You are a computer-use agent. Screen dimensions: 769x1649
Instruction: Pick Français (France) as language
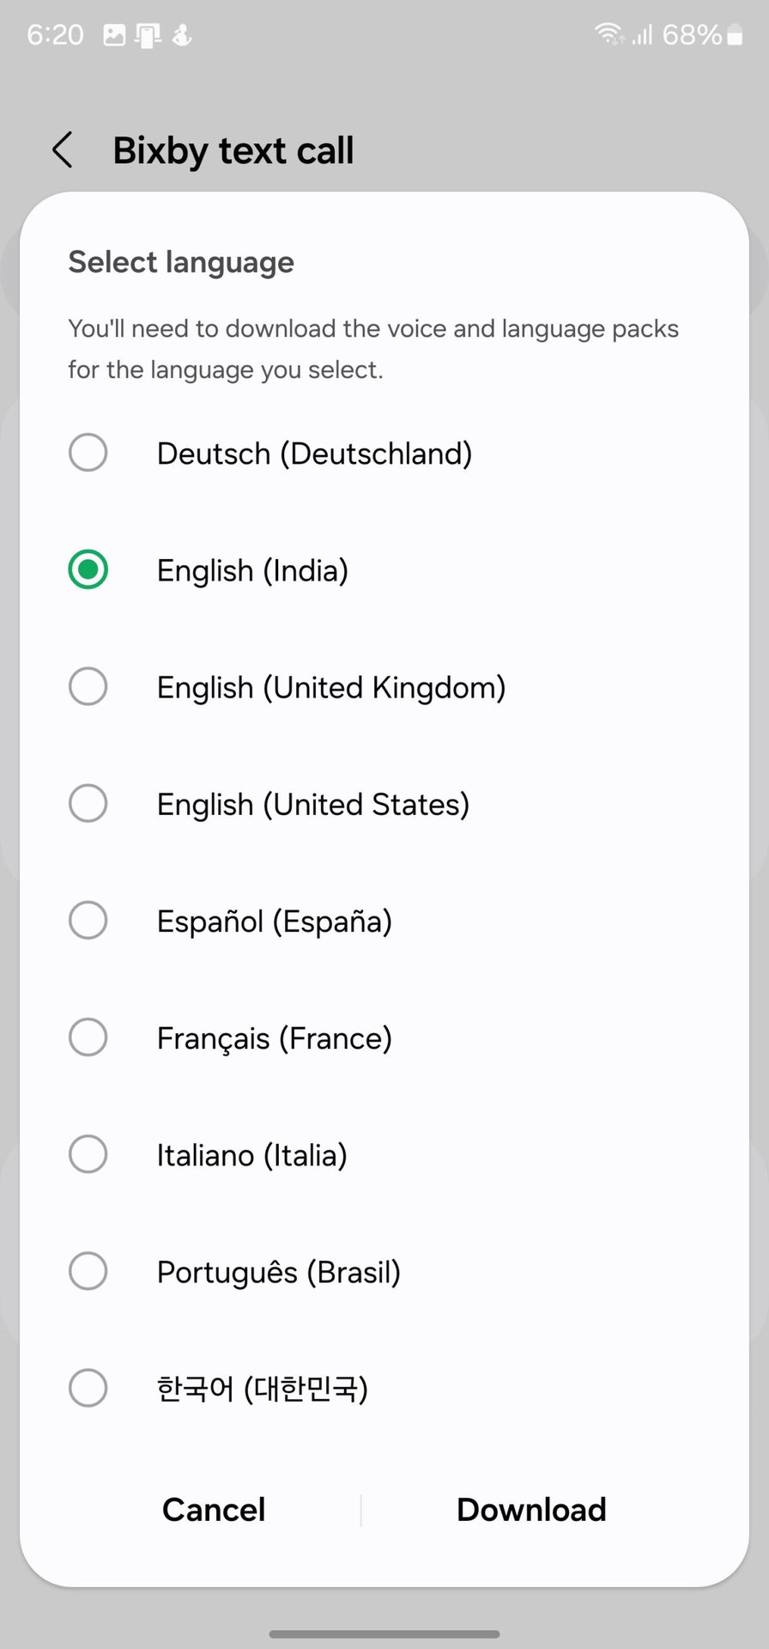(88, 1037)
